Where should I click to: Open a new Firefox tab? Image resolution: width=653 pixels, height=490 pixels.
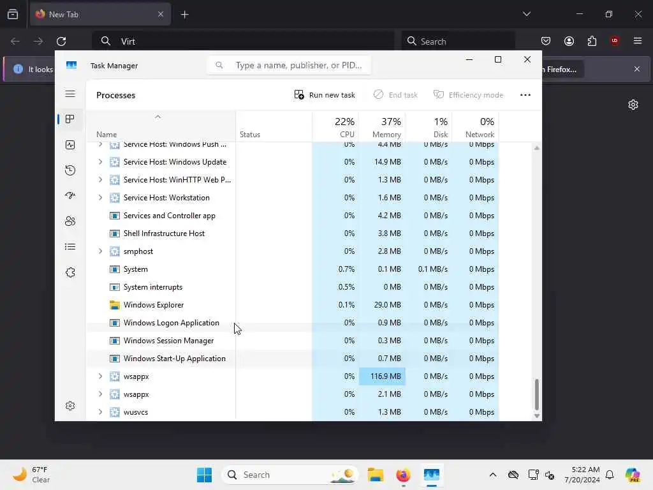184,15
